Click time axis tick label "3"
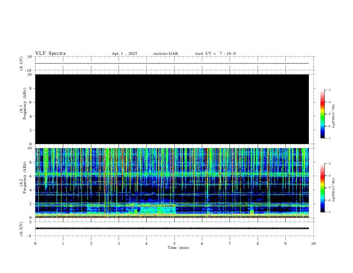This screenshot has height=273, width=353. (x=119, y=244)
